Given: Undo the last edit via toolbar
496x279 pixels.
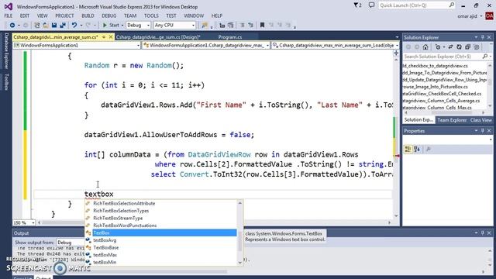Looking at the screenshot, I should [74, 25].
